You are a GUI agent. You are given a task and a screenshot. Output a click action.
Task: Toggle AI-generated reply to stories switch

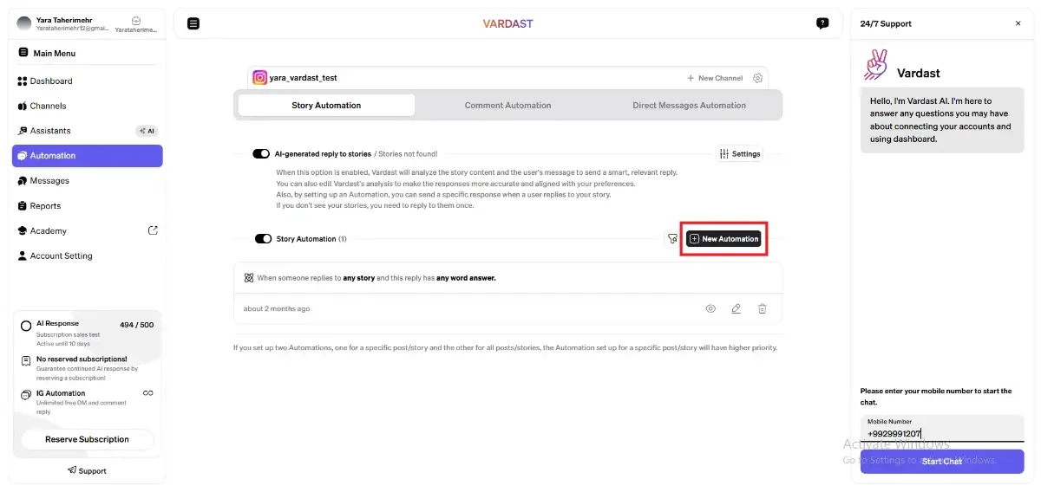[261, 154]
